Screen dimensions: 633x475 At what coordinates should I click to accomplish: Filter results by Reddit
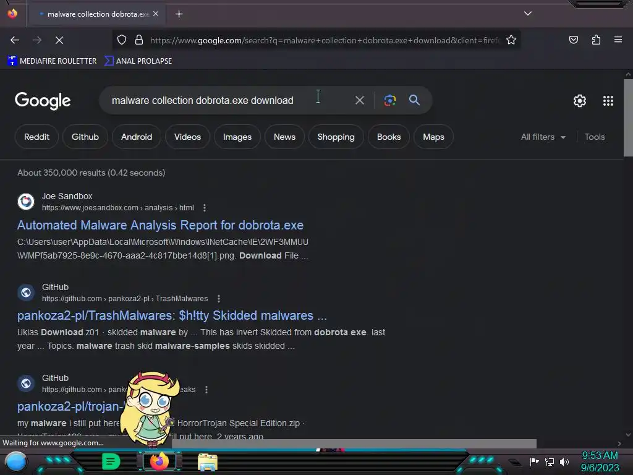click(36, 137)
